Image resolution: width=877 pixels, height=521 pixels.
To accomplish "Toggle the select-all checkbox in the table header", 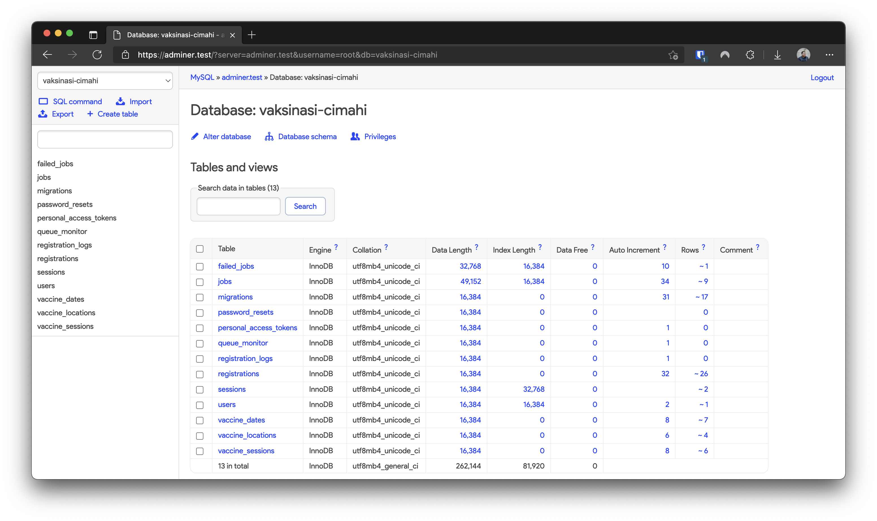I will coord(200,249).
